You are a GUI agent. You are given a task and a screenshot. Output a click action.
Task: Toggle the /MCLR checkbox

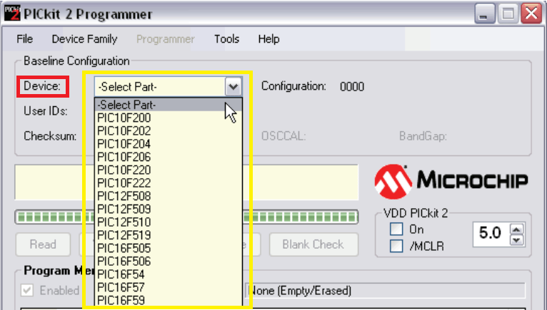(396, 246)
